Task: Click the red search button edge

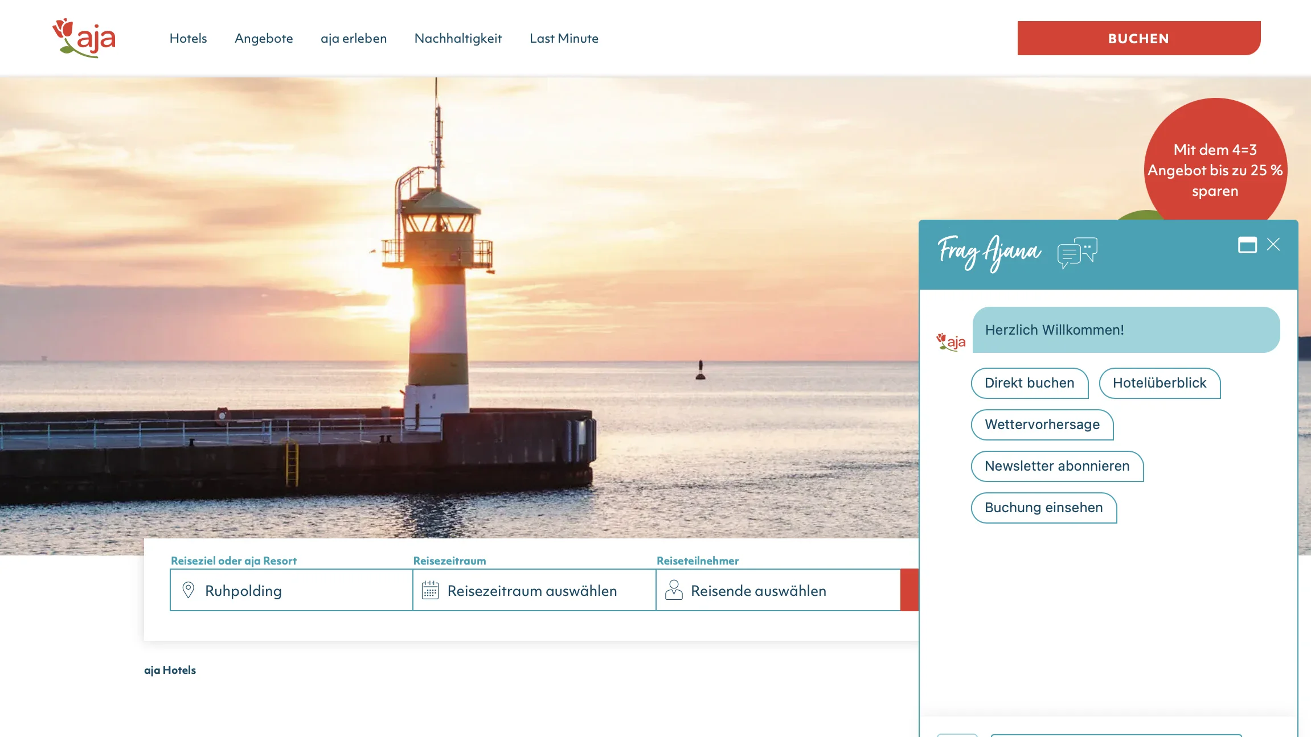Action: click(909, 590)
